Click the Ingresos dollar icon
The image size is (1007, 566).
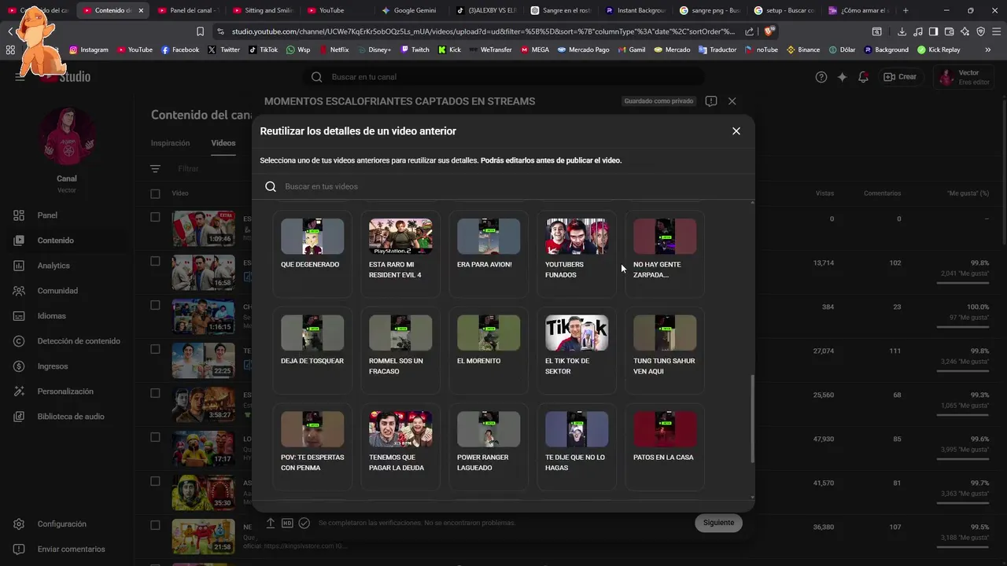click(x=19, y=366)
